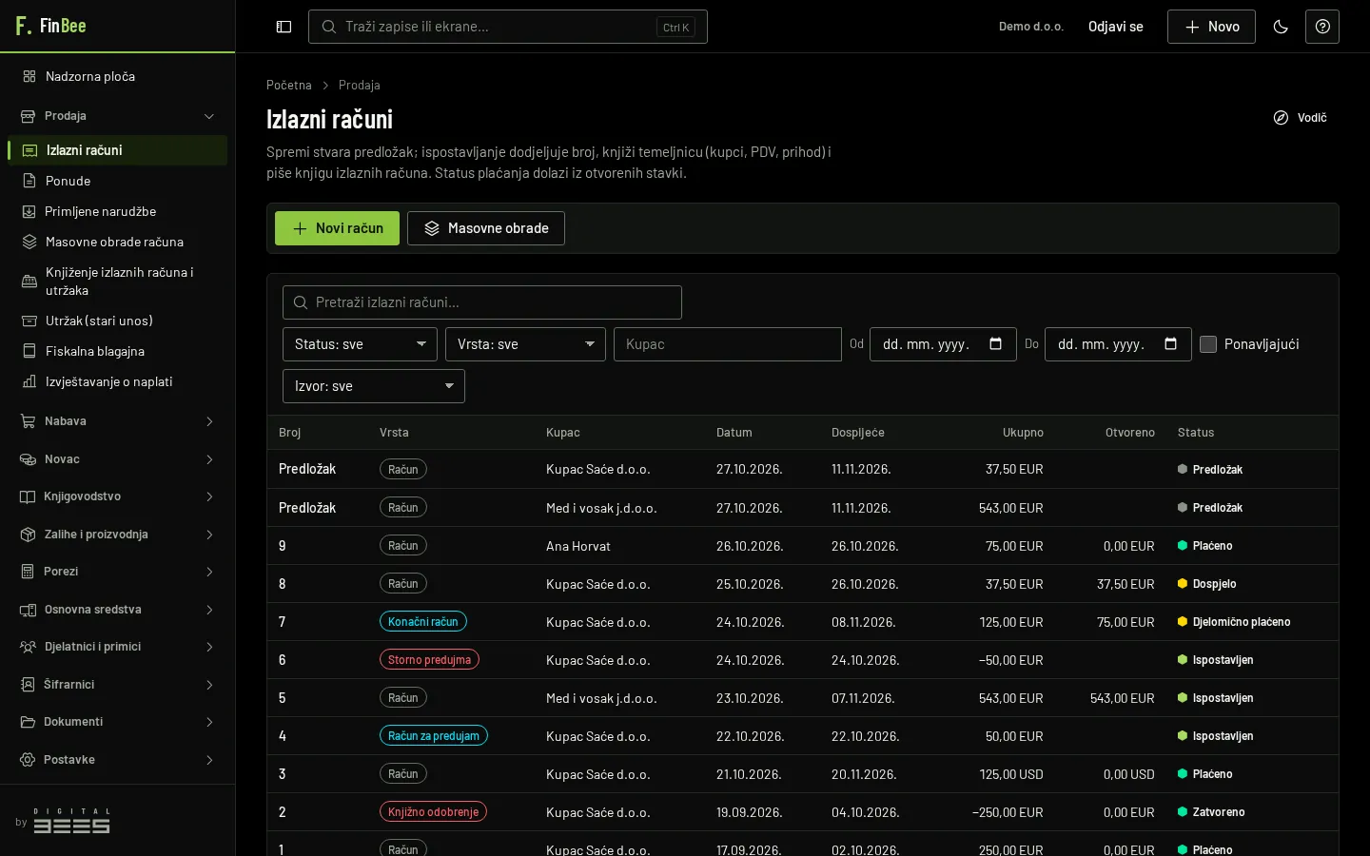This screenshot has width=1370, height=856.
Task: Switch to dark mode moon icon
Action: pos(1281,27)
